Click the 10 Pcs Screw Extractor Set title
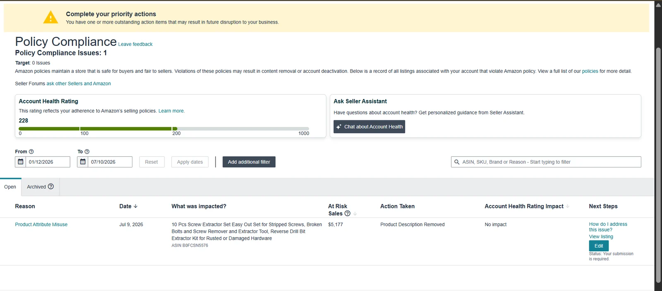 coord(247,231)
